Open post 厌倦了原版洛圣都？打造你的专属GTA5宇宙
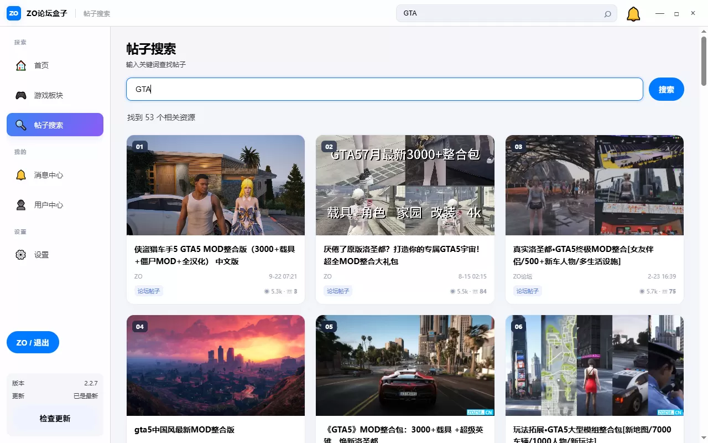708x443 pixels. [402, 255]
